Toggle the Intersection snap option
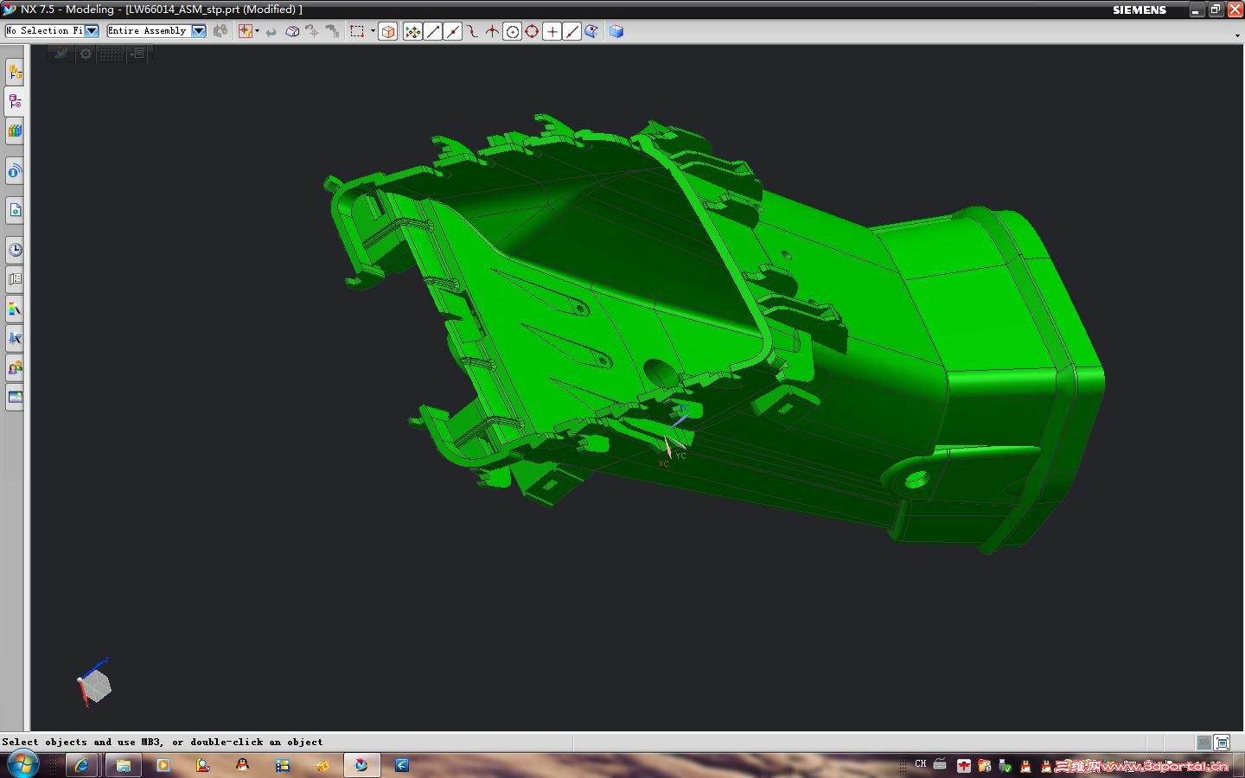The height and width of the screenshot is (778, 1245). pyautogui.click(x=493, y=32)
